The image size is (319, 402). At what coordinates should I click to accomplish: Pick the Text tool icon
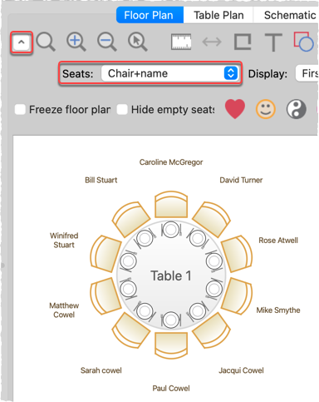coord(273,42)
